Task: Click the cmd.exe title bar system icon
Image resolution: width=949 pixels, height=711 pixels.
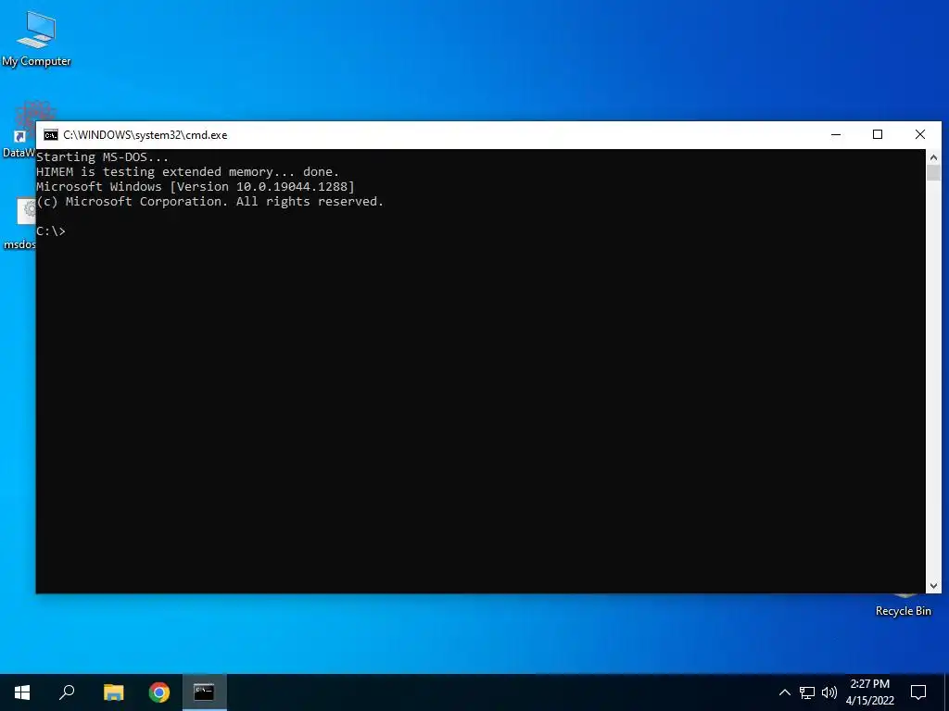Action: click(x=51, y=135)
